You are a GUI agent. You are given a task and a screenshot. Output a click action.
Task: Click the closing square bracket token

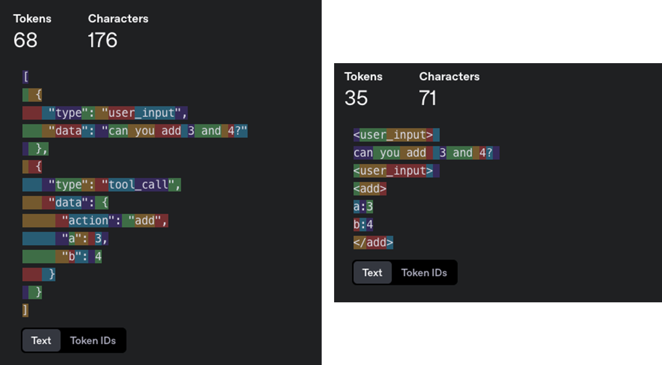pos(25,310)
